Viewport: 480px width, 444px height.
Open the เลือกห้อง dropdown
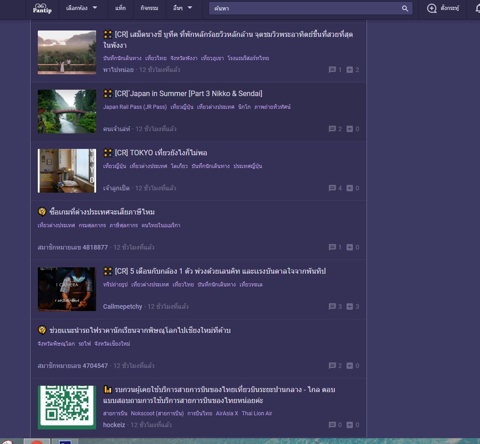pos(82,8)
